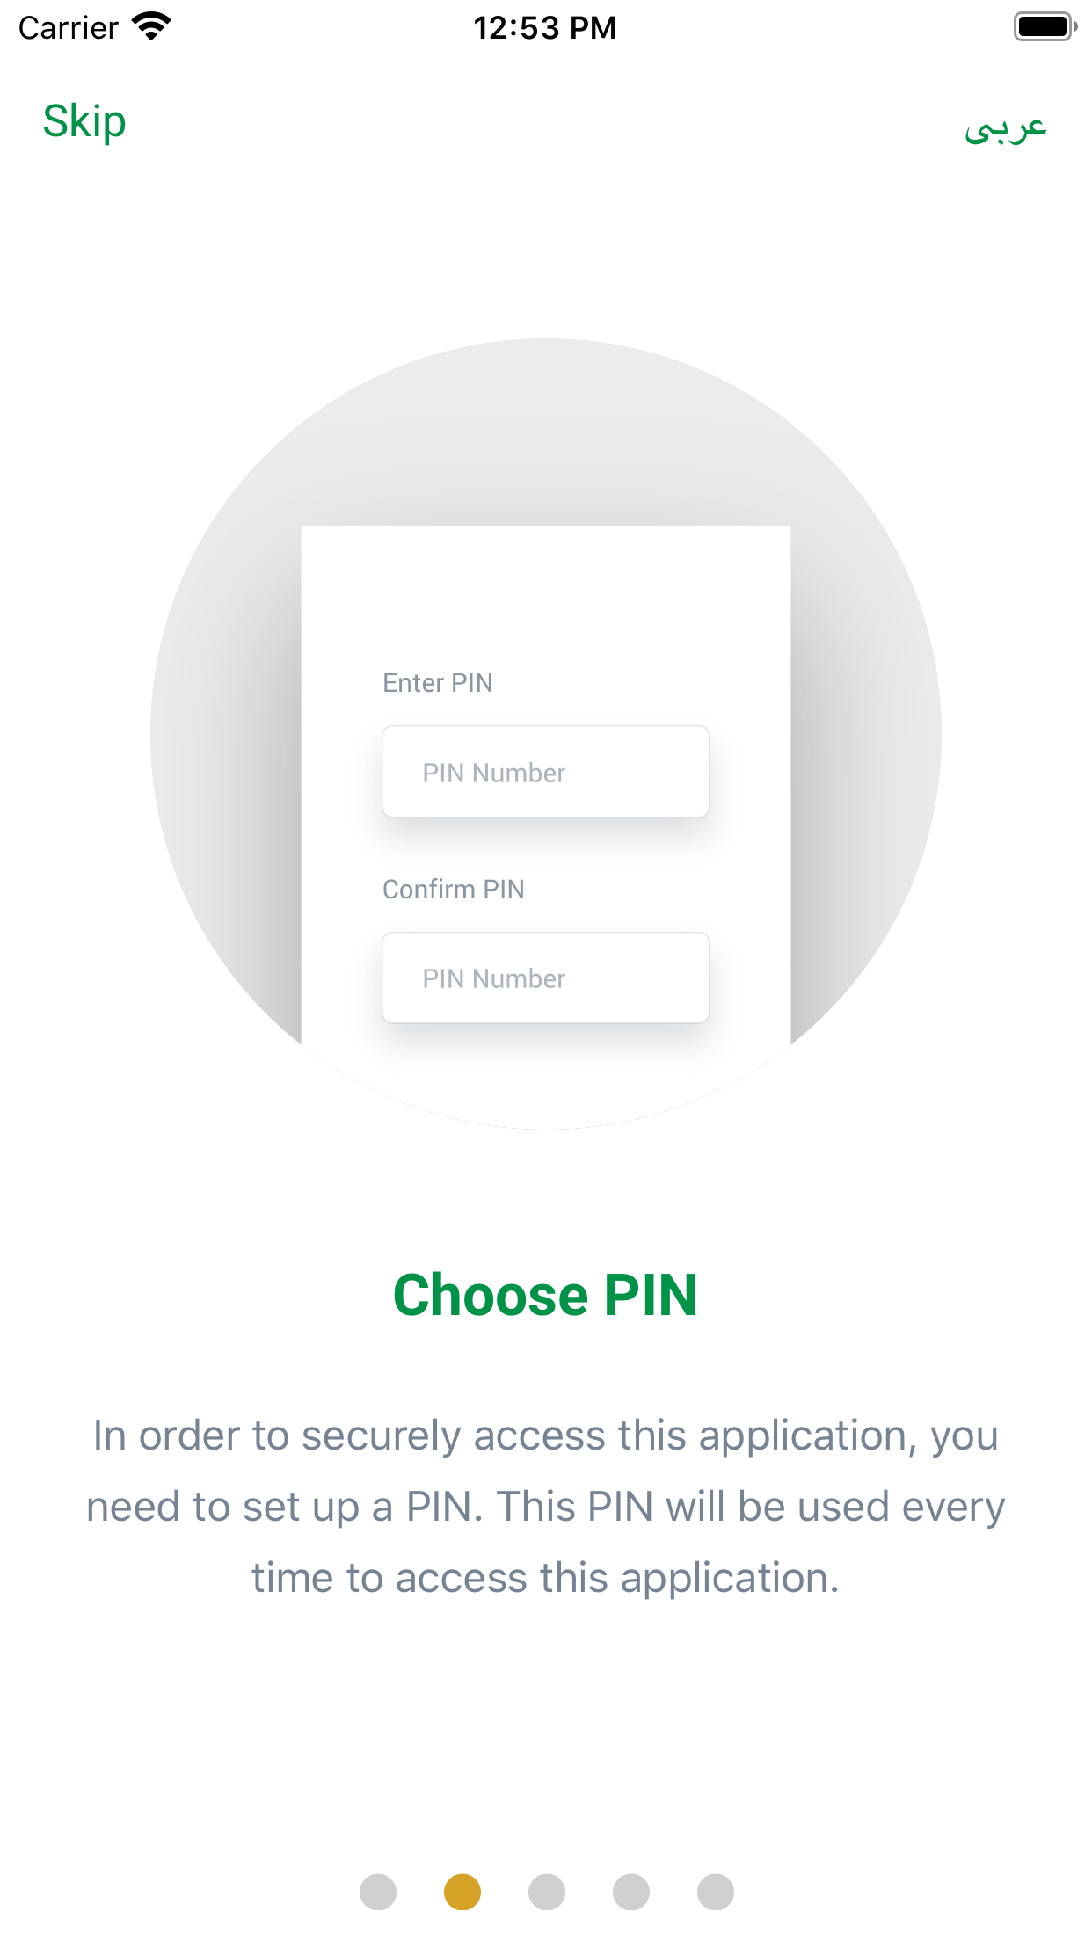Tap the instruction text about setting up a PIN
Screen dimensions: 1092x1941
545,1505
